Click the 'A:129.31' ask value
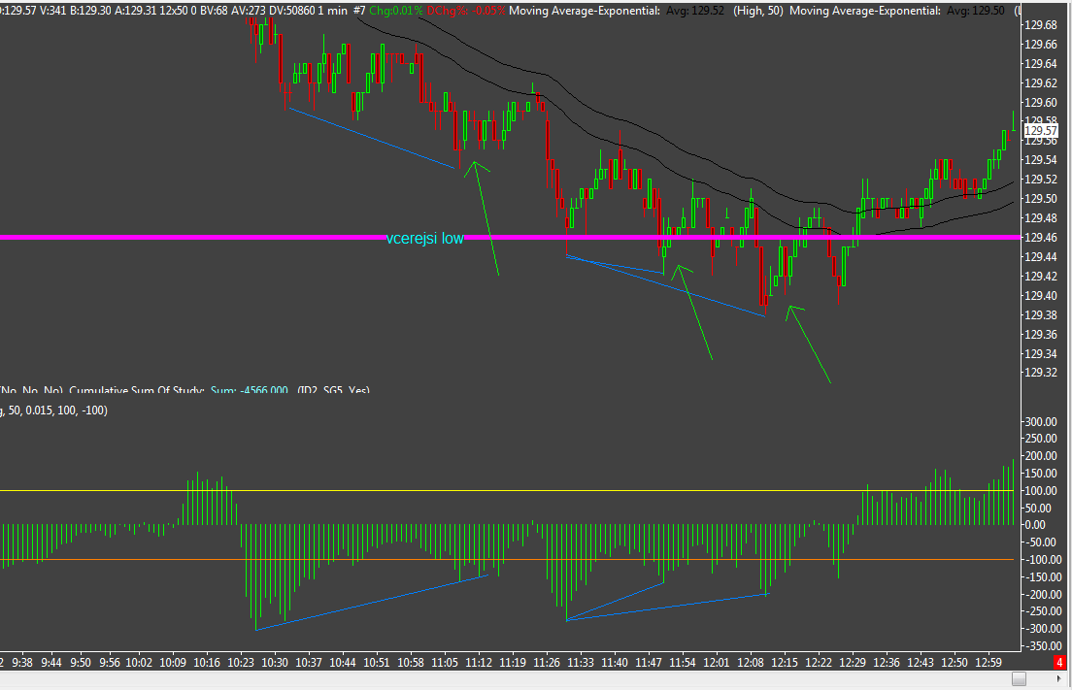Image resolution: width=1072 pixels, height=690 pixels. pos(136,11)
